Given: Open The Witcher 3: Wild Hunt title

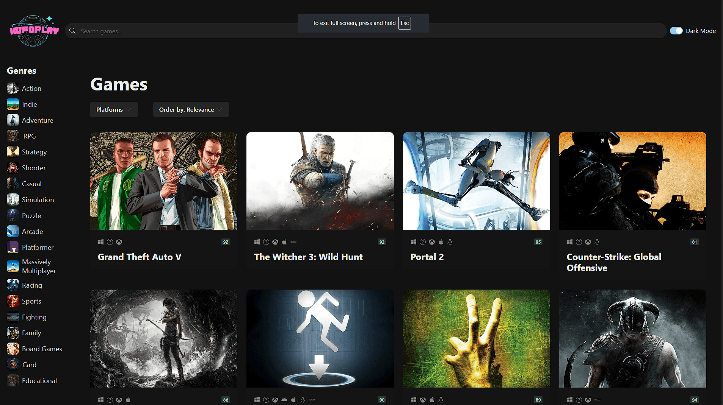Looking at the screenshot, I should [308, 257].
